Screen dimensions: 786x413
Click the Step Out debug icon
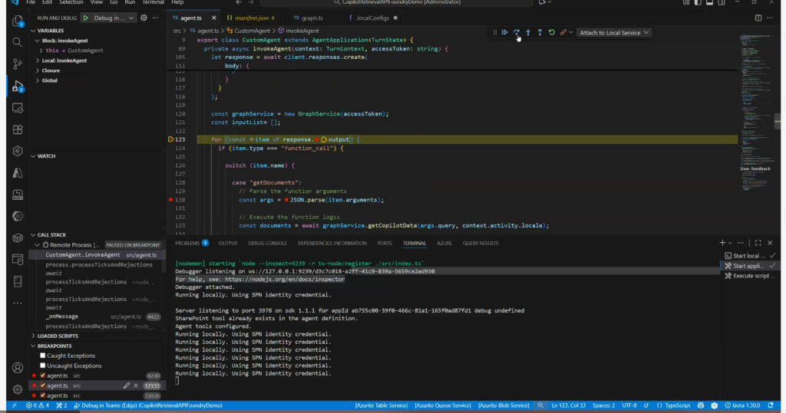tap(540, 32)
